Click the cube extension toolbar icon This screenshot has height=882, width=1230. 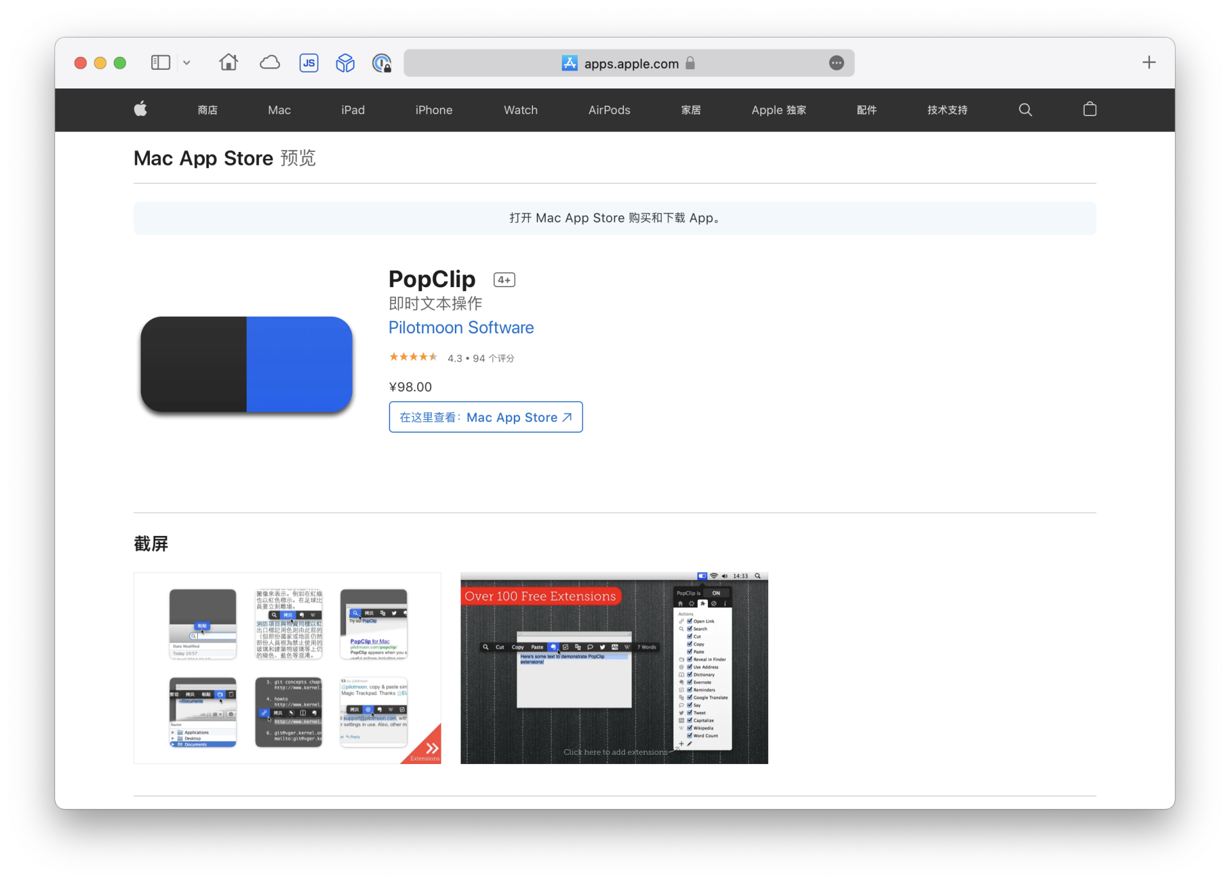click(x=345, y=63)
